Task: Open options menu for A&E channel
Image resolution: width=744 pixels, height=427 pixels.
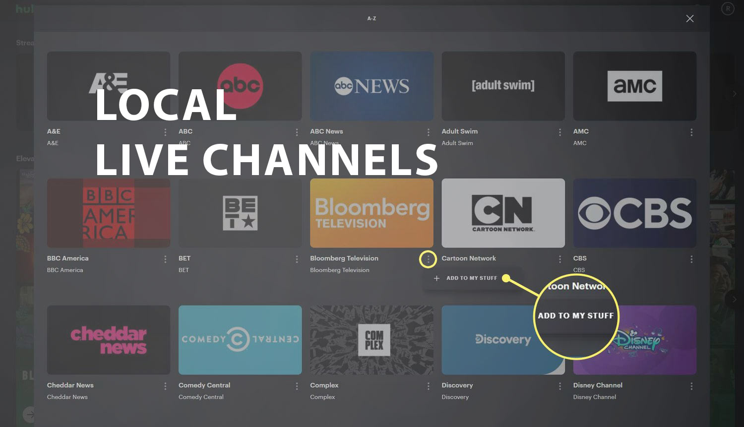Action: pyautogui.click(x=165, y=132)
